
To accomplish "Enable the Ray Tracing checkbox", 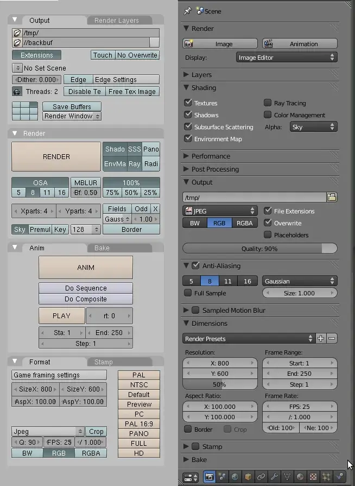I will coord(267,103).
